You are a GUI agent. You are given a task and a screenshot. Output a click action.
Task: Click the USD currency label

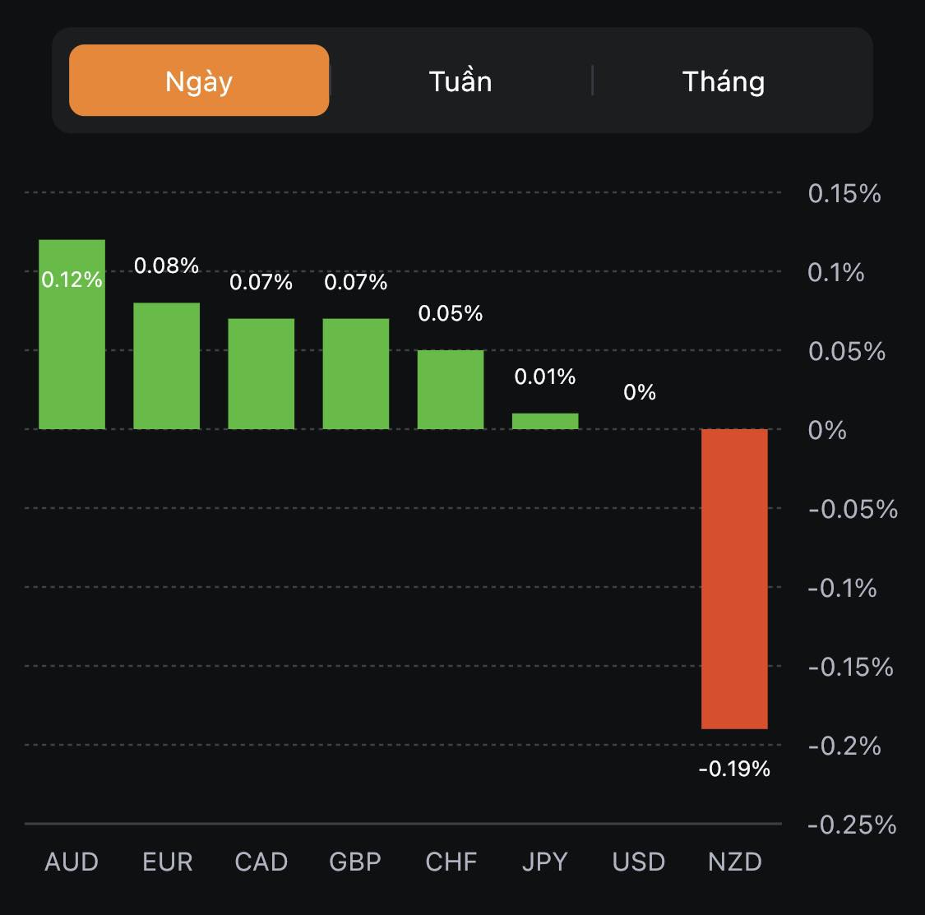[639, 862]
